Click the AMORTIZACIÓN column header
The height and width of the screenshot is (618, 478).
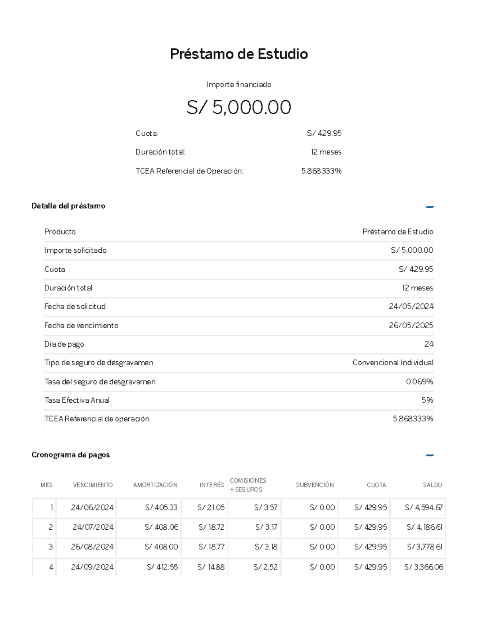155,485
